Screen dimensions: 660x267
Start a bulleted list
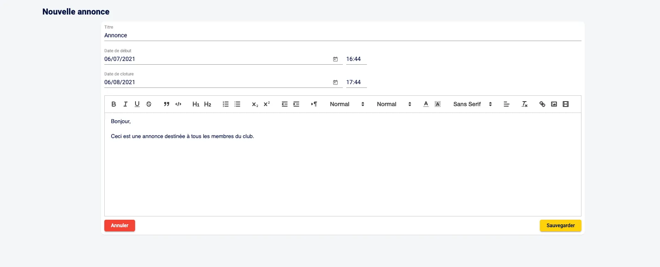tap(237, 104)
